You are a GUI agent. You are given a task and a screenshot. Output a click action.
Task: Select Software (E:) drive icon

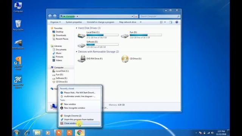pyautogui.click(x=81, y=45)
